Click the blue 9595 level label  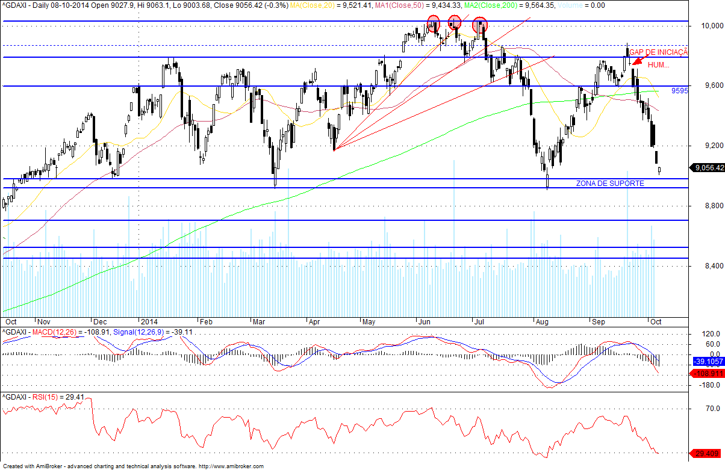click(680, 91)
